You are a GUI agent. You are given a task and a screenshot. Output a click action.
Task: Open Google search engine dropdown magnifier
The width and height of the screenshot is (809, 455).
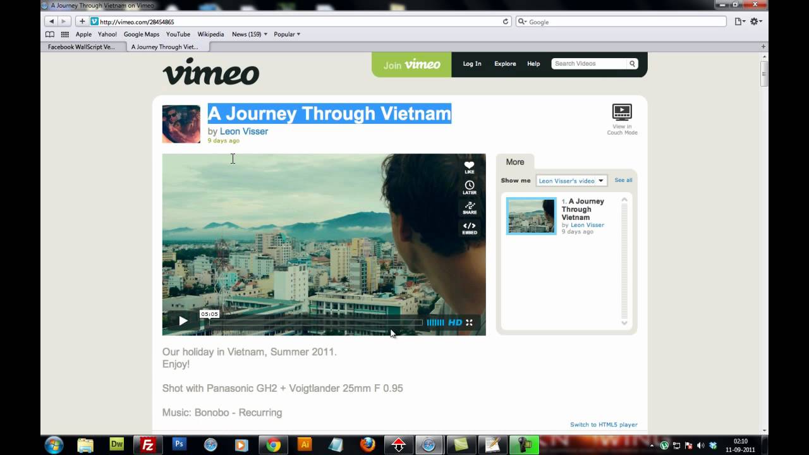tap(522, 21)
